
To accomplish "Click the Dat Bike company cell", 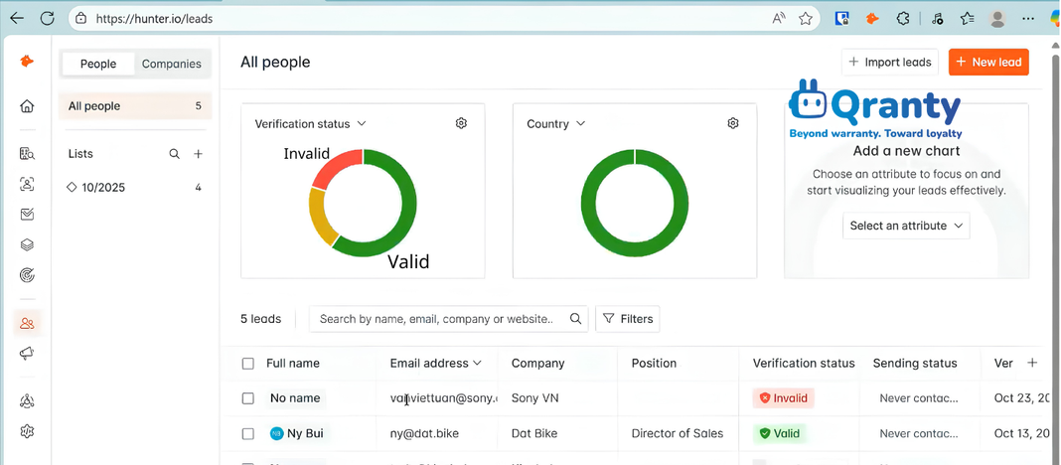I will [x=535, y=434].
